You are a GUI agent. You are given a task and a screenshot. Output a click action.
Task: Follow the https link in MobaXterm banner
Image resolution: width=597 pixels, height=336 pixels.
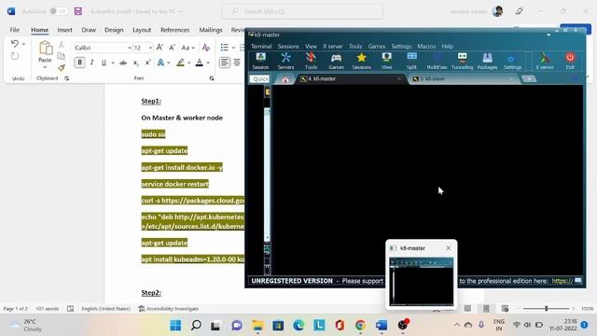(562, 281)
